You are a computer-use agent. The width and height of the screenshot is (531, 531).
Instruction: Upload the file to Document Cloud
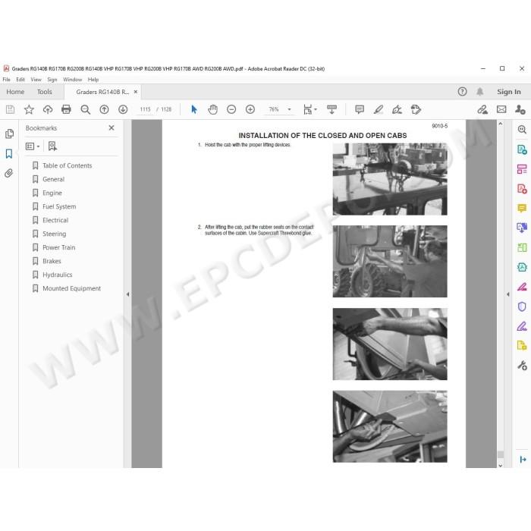[x=48, y=109]
